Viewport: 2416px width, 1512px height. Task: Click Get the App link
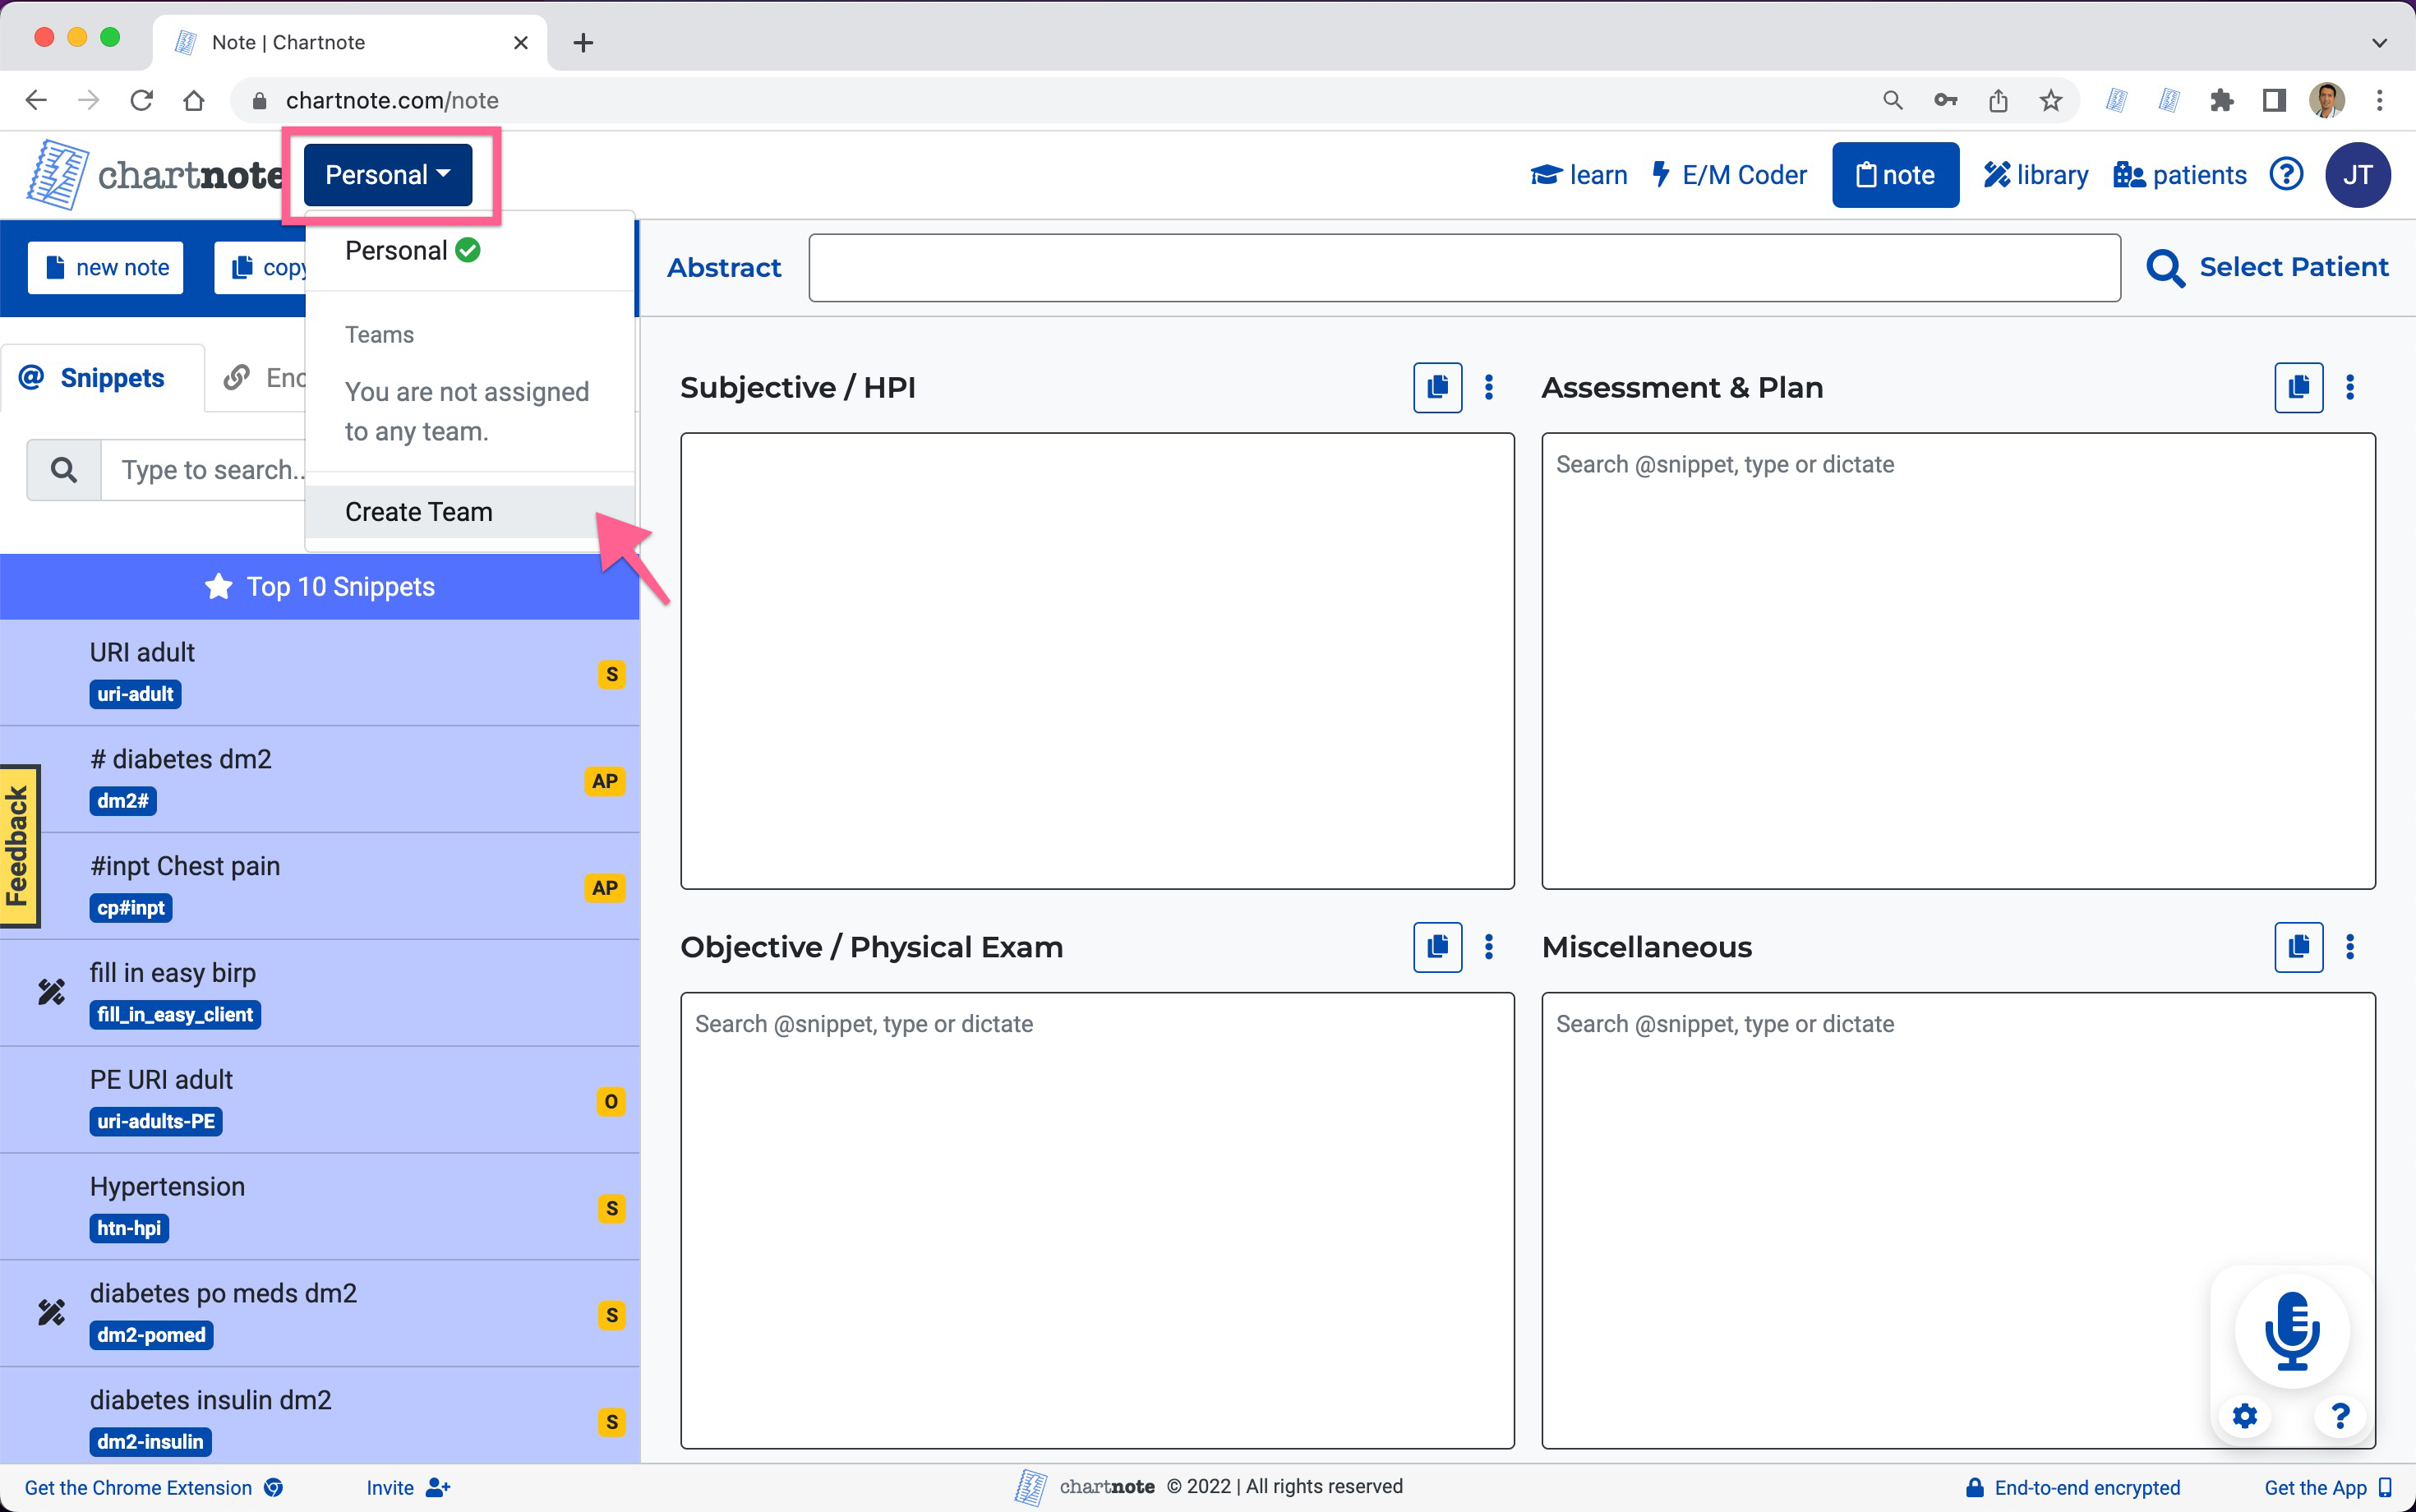[x=2327, y=1488]
